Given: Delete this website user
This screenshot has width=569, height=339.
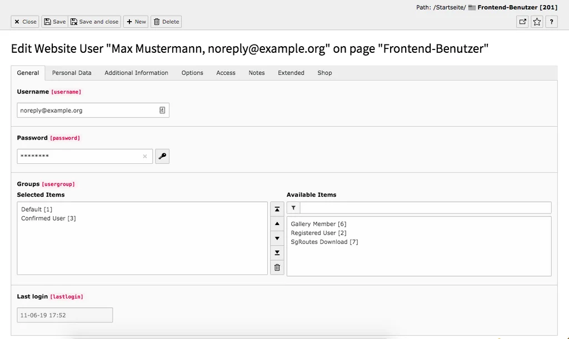Looking at the screenshot, I should [x=166, y=22].
